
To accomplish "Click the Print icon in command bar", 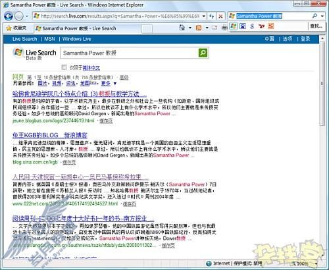I will coord(224,28).
